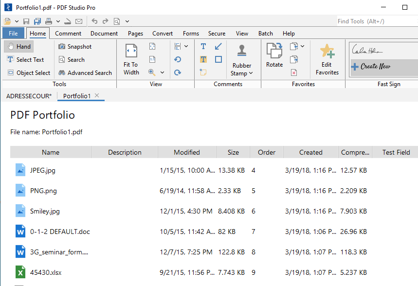Click Fit To Width view button
This screenshot has width=418, height=286.
click(x=131, y=59)
